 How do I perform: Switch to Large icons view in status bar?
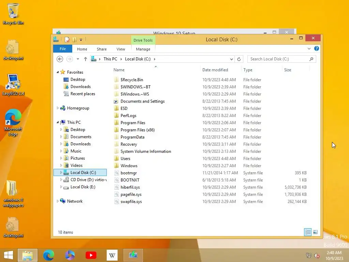click(315, 232)
